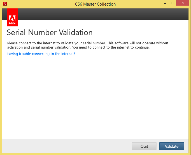Click the Quit button
This screenshot has width=191, height=155.
click(144, 146)
